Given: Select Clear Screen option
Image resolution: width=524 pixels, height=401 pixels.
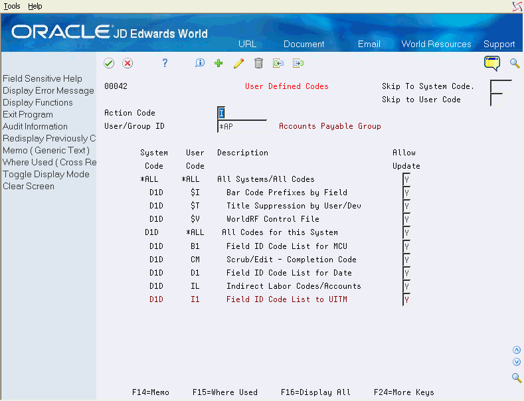Looking at the screenshot, I should [29, 186].
